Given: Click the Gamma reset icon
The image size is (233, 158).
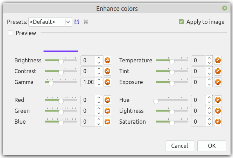Looking at the screenshot, I should (107, 82).
